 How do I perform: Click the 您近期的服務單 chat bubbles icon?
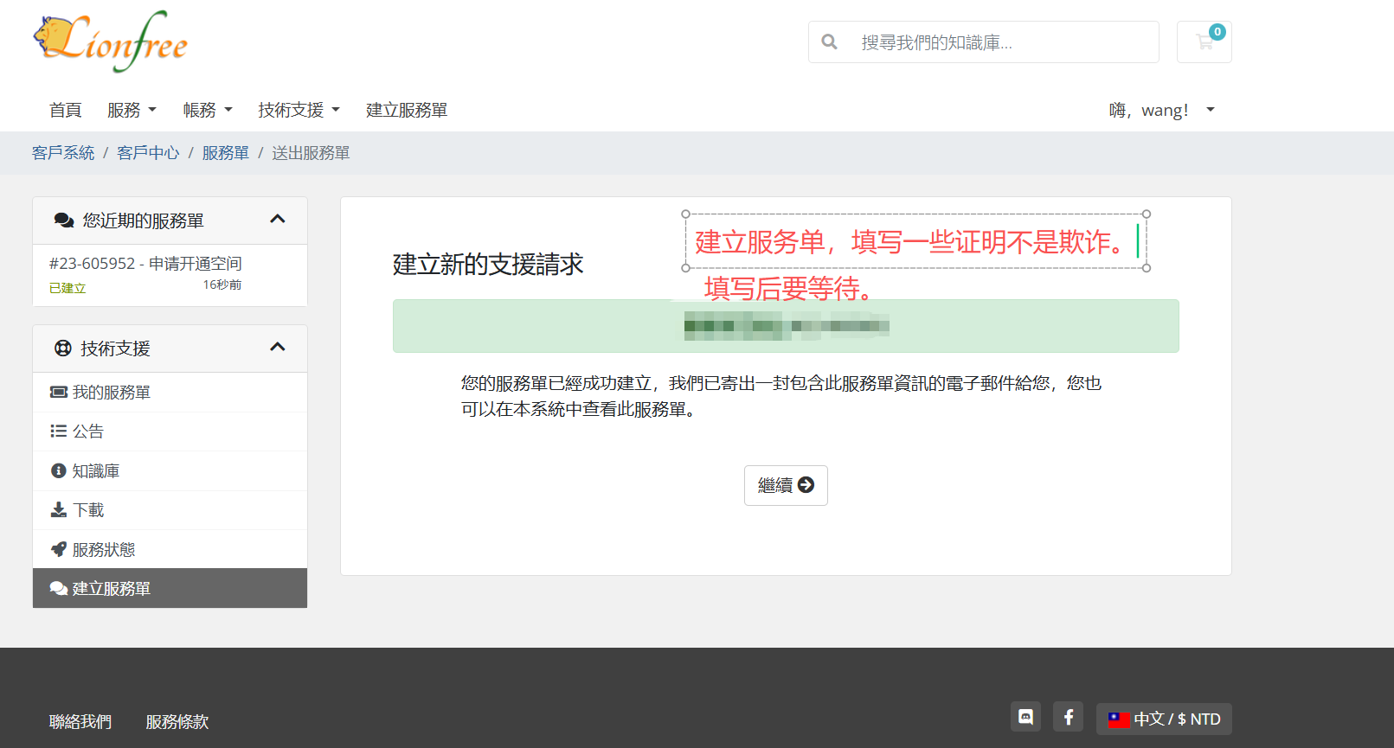coord(64,221)
